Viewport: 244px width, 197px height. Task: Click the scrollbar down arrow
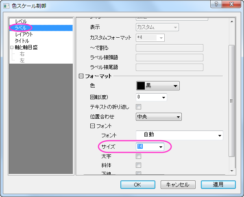[232, 171]
